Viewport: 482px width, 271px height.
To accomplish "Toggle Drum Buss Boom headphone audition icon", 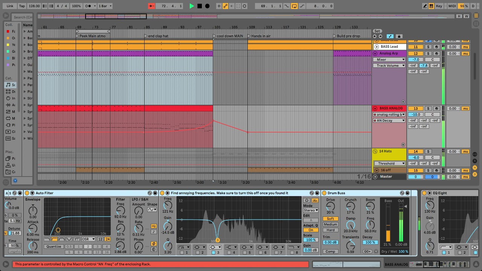I will 376,251.
